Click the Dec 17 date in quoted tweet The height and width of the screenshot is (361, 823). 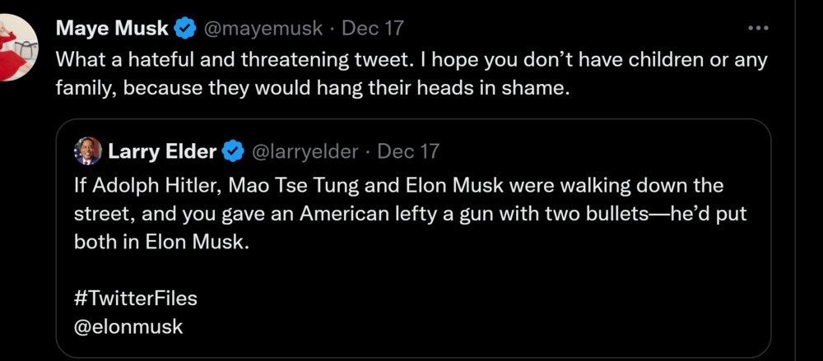tap(408, 151)
